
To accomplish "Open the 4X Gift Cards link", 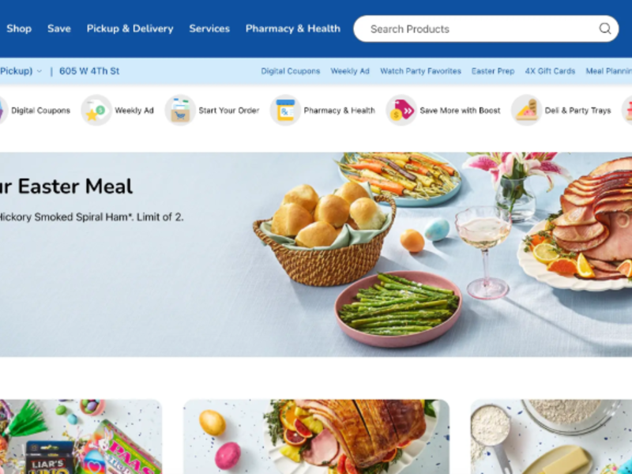I will point(550,71).
